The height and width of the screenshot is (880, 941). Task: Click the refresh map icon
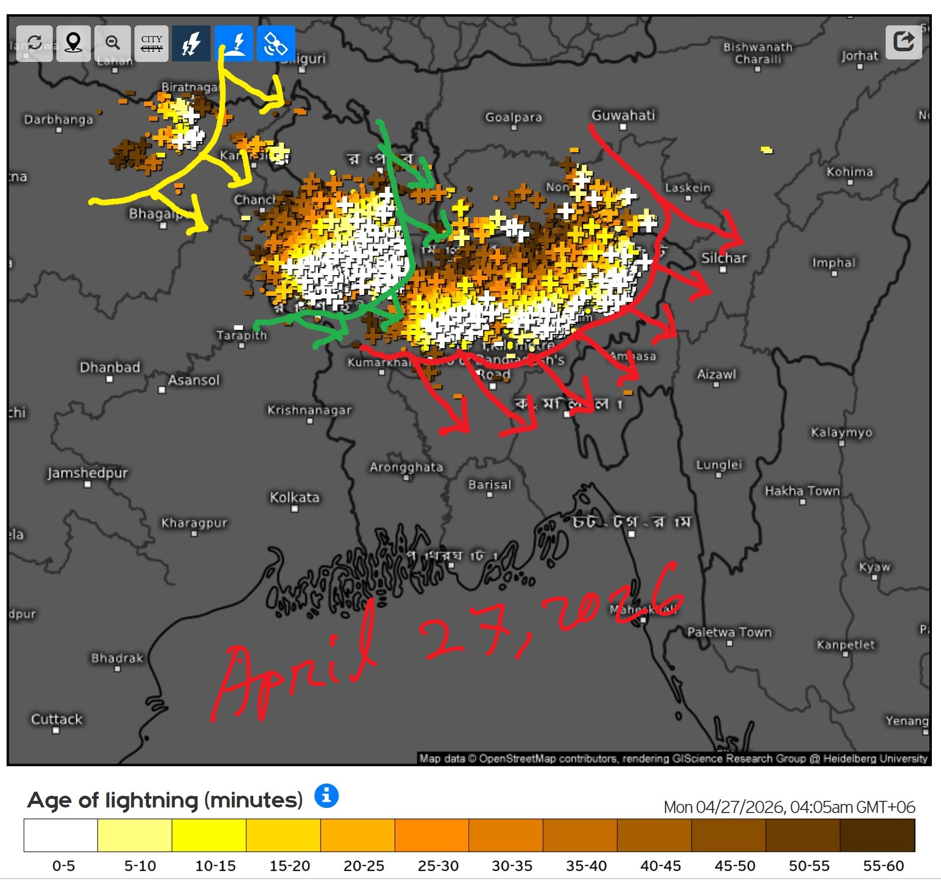click(x=34, y=43)
